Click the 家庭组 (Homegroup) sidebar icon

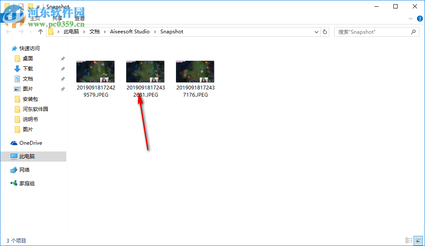[14, 183]
